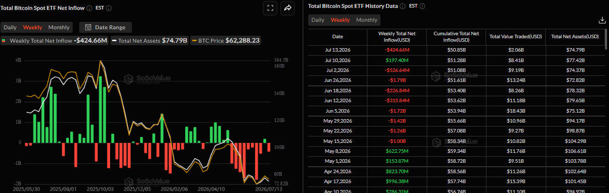Screen dimensions: 609x193
Task: Click the -$226.84M weekly inflow cell
Action: pos(396,90)
